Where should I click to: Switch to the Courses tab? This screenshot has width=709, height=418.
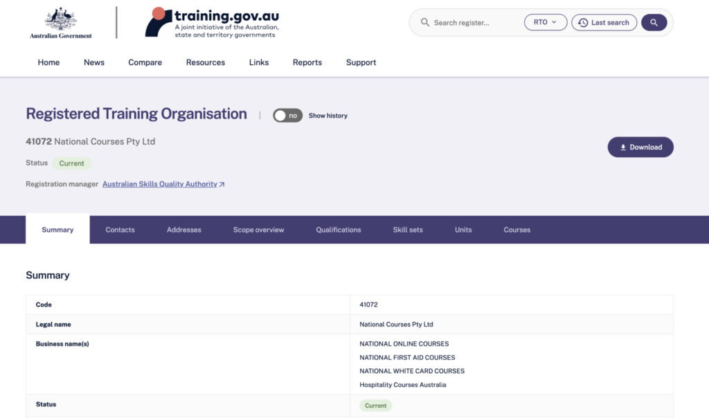pos(517,230)
